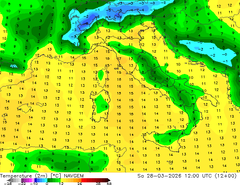Click the "17" temperature value on the map
The width and height of the screenshot is (240, 185).
pyautogui.click(x=119, y=59)
